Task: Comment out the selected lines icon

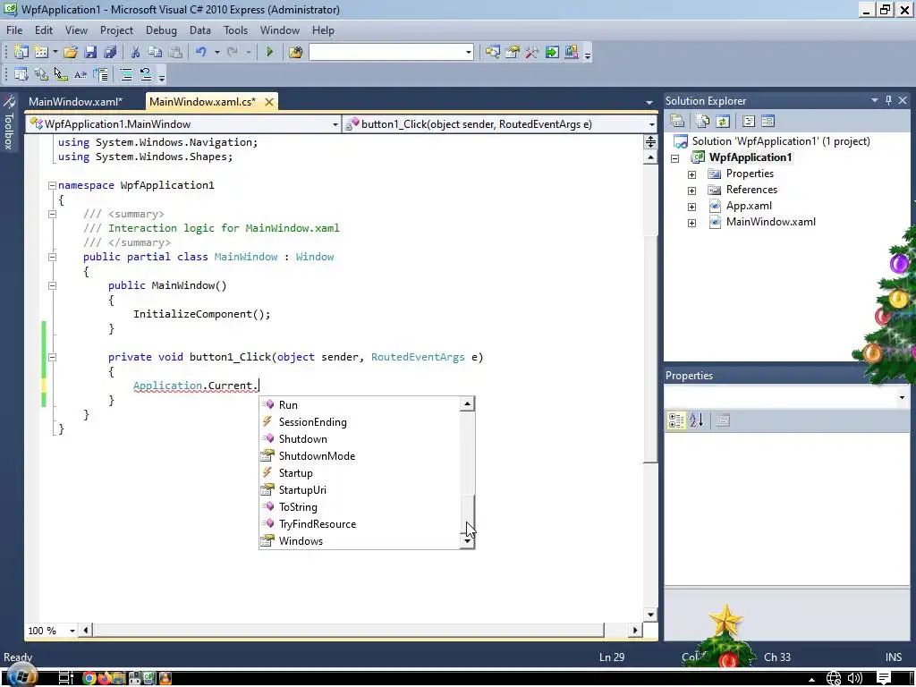Action: point(126,74)
